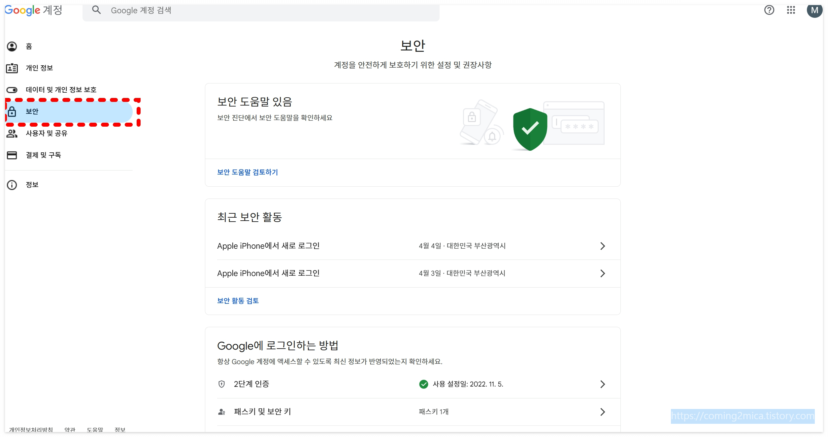The height and width of the screenshot is (437, 828).
Task: Click the 개인정보처리방침 footer link
Action: click(31, 430)
